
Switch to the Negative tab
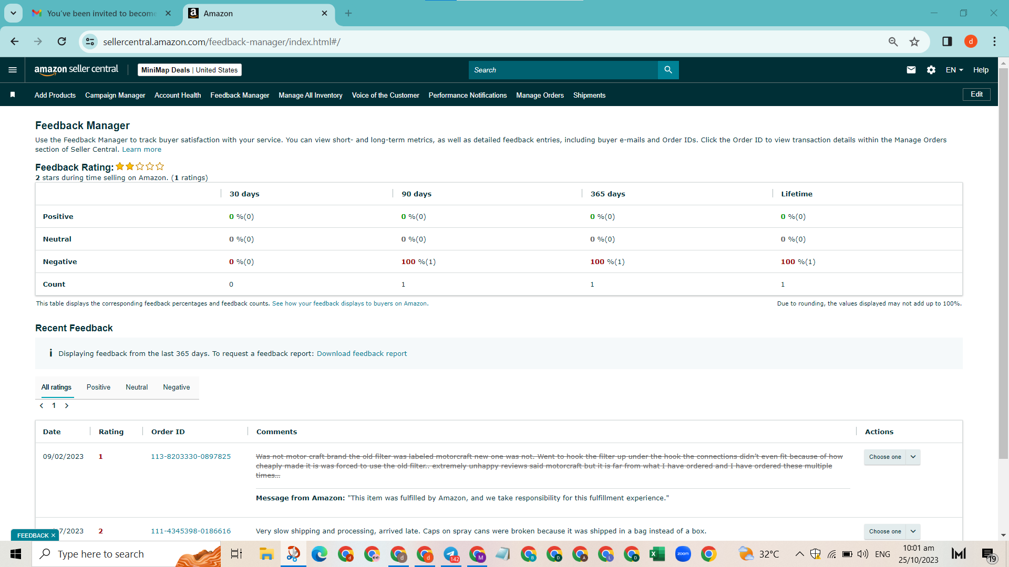pyautogui.click(x=177, y=387)
